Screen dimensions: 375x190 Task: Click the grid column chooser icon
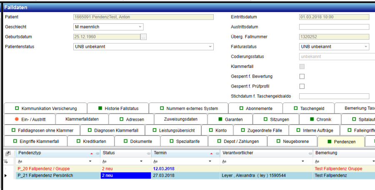[7, 153]
